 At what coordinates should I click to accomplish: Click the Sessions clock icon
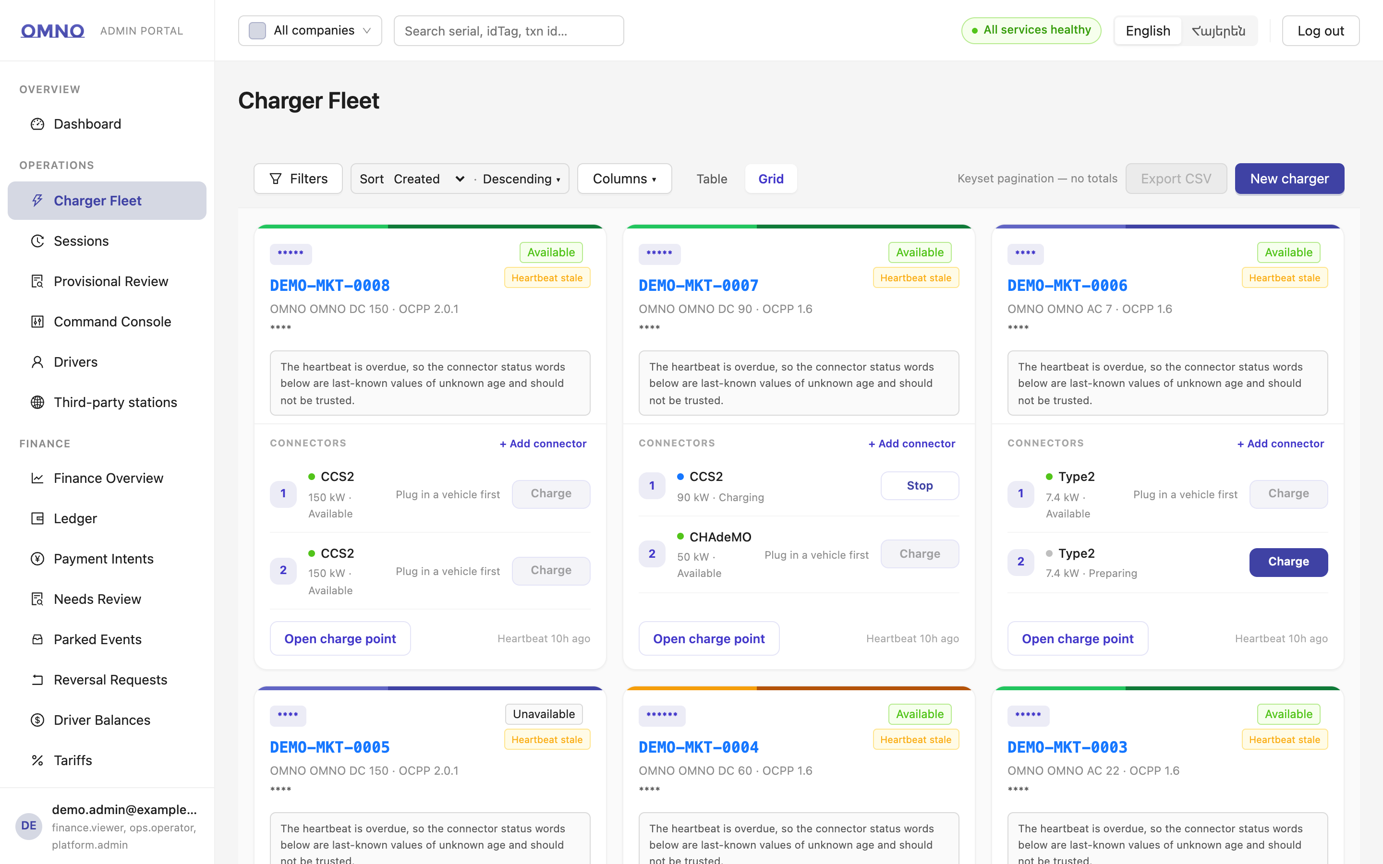point(37,241)
